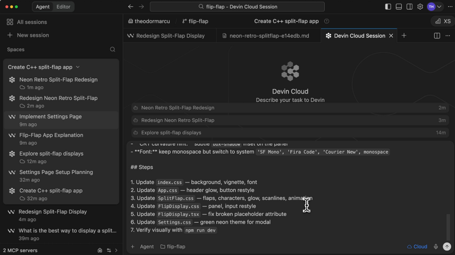This screenshot has width=455, height=255.
Task: Toggle the primary sidebar layout icon
Action: pyautogui.click(x=388, y=6)
